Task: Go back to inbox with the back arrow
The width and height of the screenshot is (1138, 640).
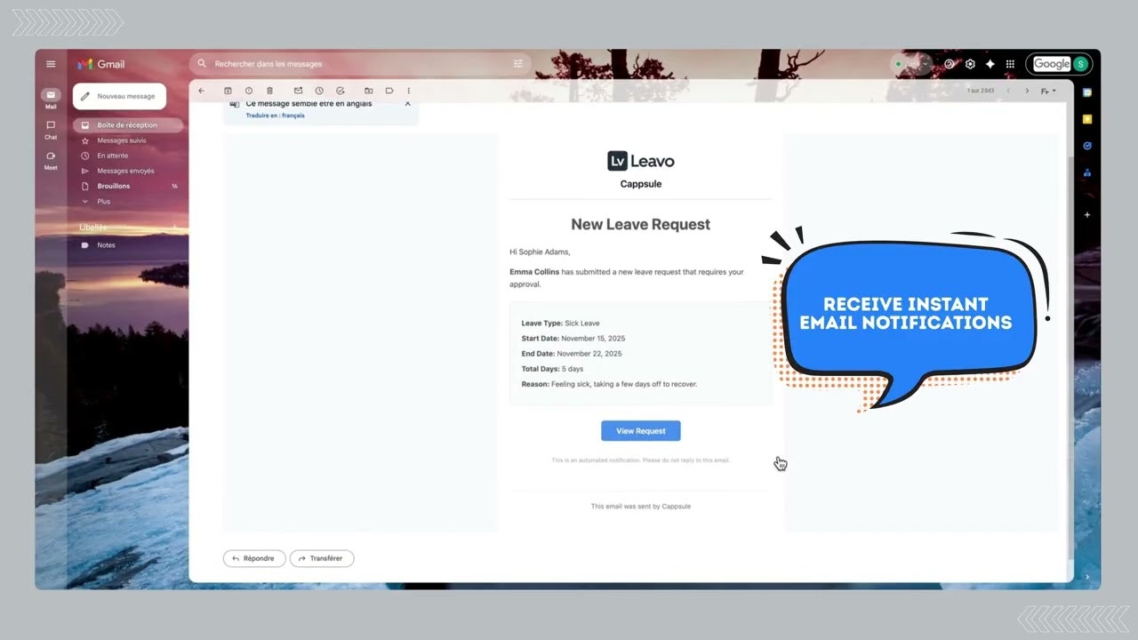Action: pos(201,91)
